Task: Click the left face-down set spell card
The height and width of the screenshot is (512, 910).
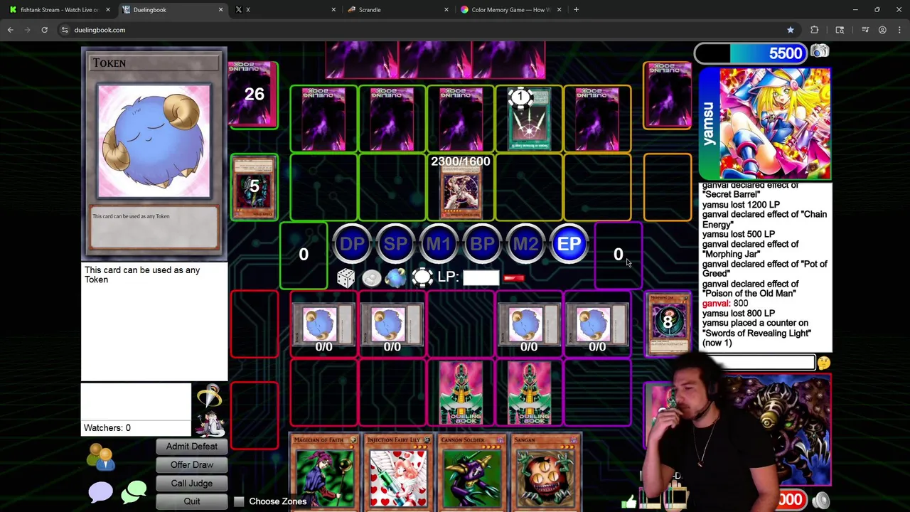Action: click(461, 393)
